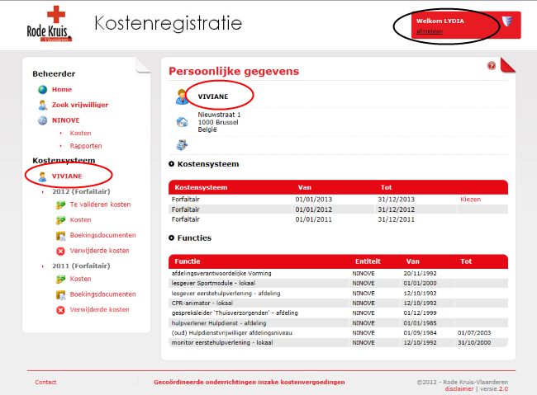Open Verwijderde kosten under 2012 (Forfaitair)
The image size is (537, 395).
100,251
